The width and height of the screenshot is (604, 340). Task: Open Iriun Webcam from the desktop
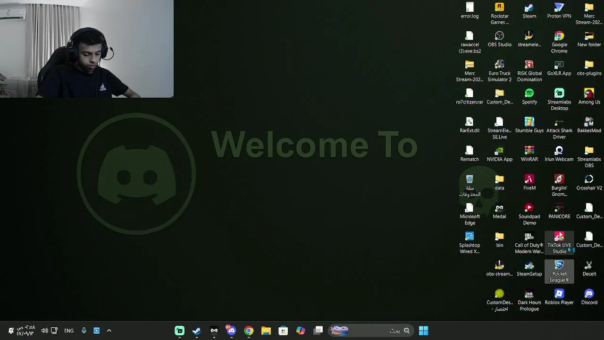pos(559,154)
